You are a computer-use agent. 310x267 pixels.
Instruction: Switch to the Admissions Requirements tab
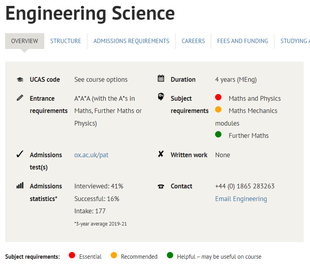click(131, 41)
